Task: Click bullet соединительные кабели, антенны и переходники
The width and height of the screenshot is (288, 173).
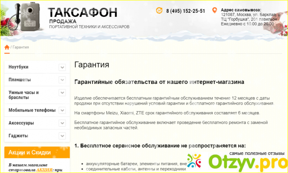Action: click(136, 169)
